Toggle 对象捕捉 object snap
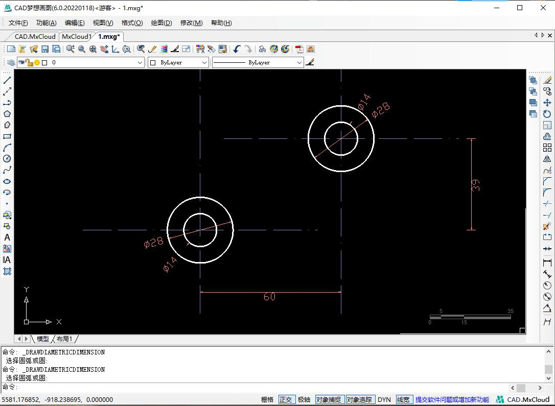555x406 pixels. 329,399
